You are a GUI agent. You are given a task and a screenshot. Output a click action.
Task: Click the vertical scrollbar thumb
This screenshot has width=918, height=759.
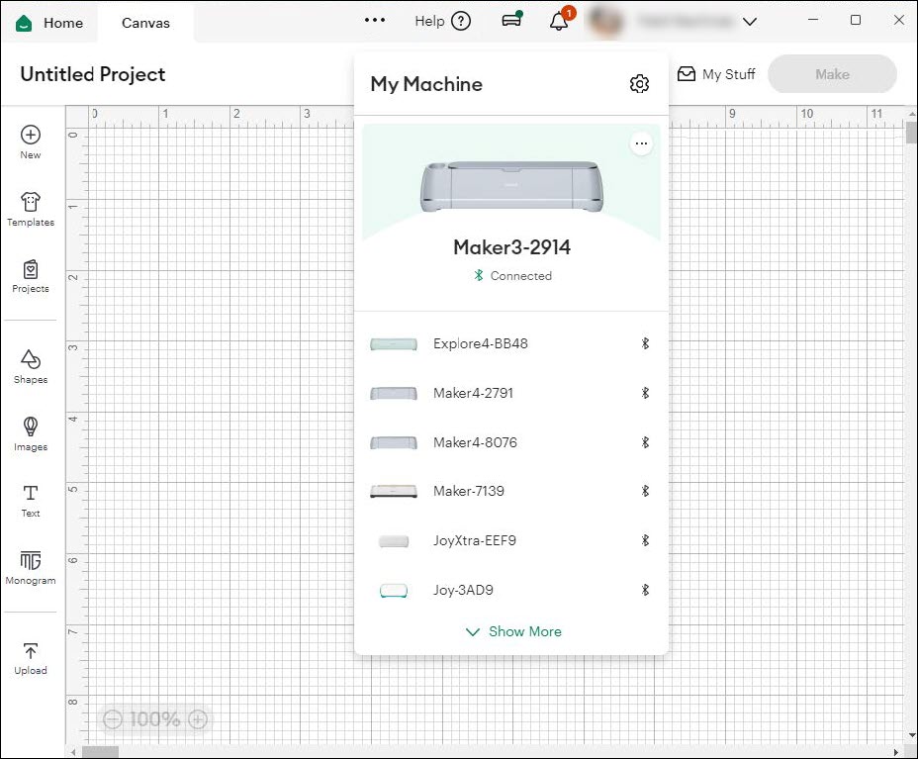coord(911,133)
